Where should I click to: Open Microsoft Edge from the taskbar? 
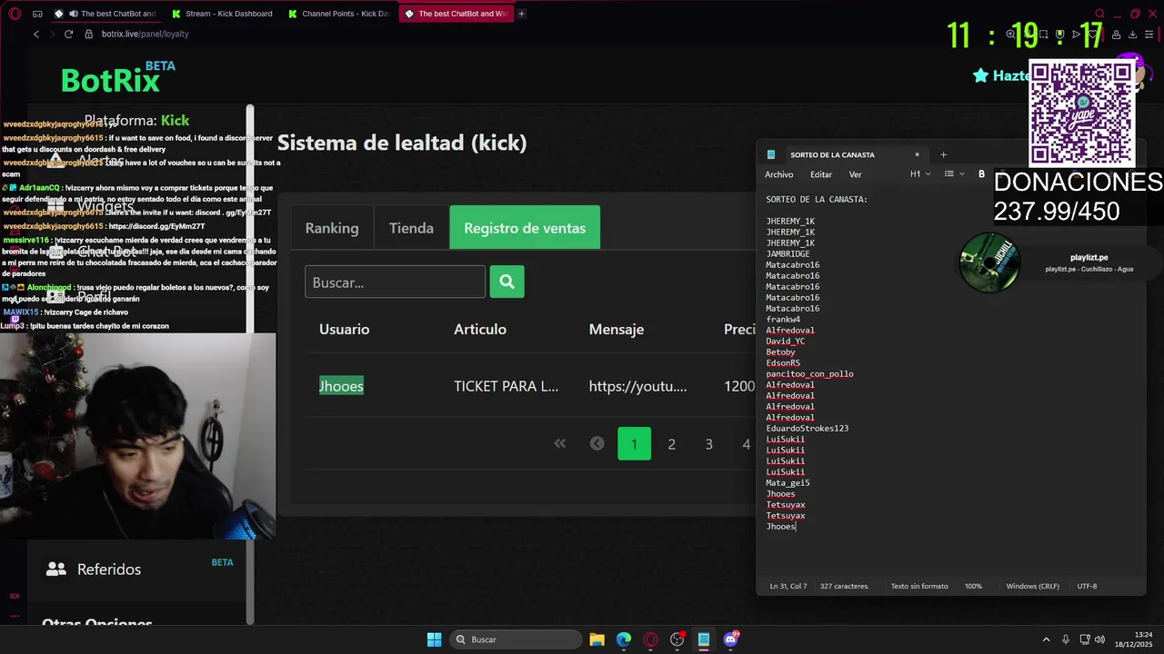click(623, 639)
